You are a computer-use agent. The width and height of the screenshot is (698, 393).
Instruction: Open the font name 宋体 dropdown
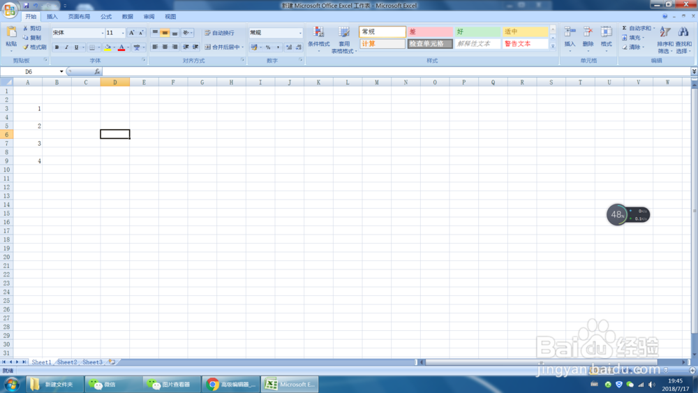pyautogui.click(x=103, y=33)
